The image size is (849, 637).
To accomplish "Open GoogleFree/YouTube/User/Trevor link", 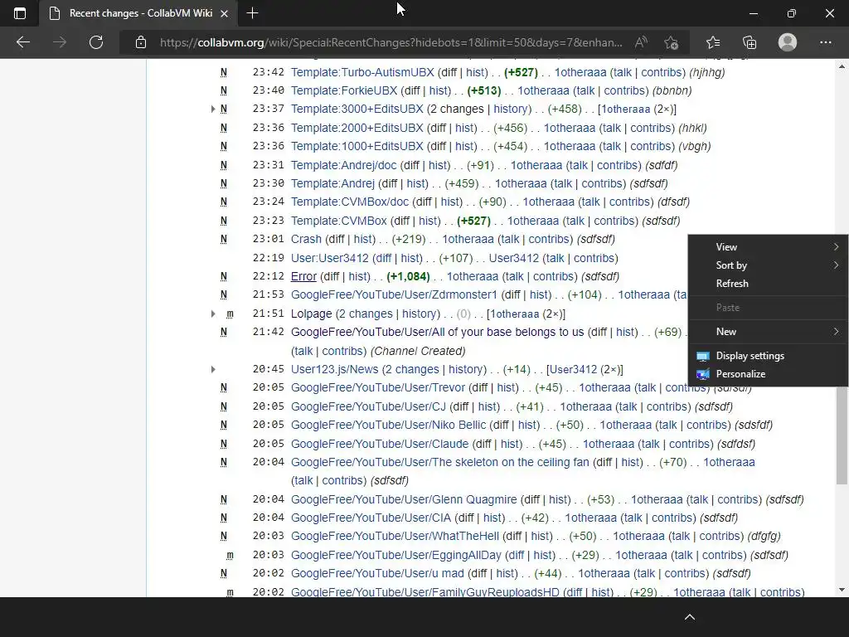I will click(x=378, y=388).
